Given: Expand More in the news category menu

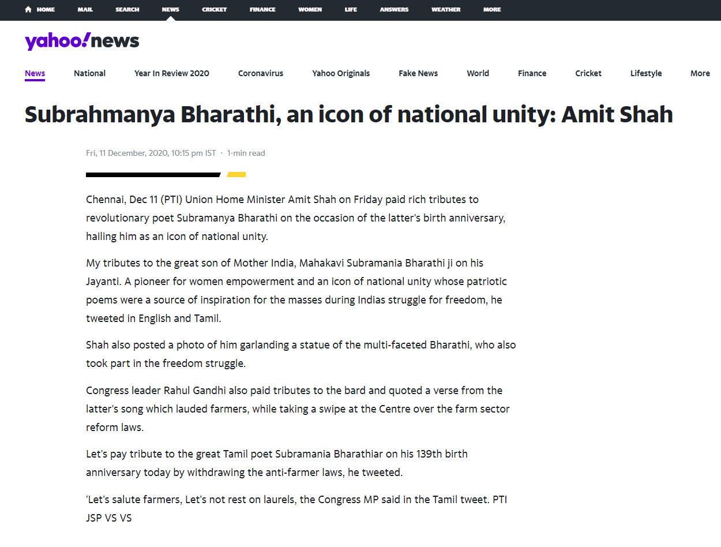Looking at the screenshot, I should 700,73.
